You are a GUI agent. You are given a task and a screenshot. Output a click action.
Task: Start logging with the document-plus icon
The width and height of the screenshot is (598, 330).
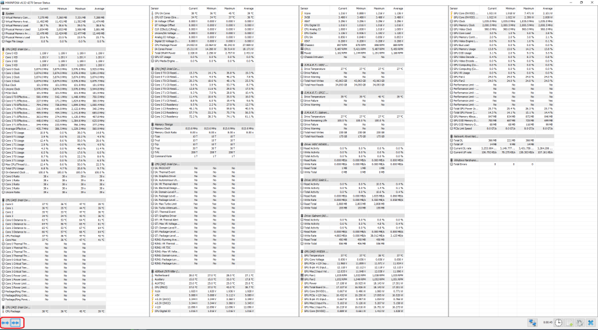click(x=568, y=323)
